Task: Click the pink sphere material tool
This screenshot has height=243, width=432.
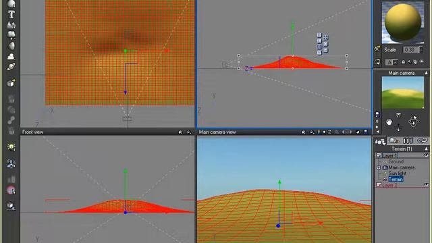Action: point(11,190)
